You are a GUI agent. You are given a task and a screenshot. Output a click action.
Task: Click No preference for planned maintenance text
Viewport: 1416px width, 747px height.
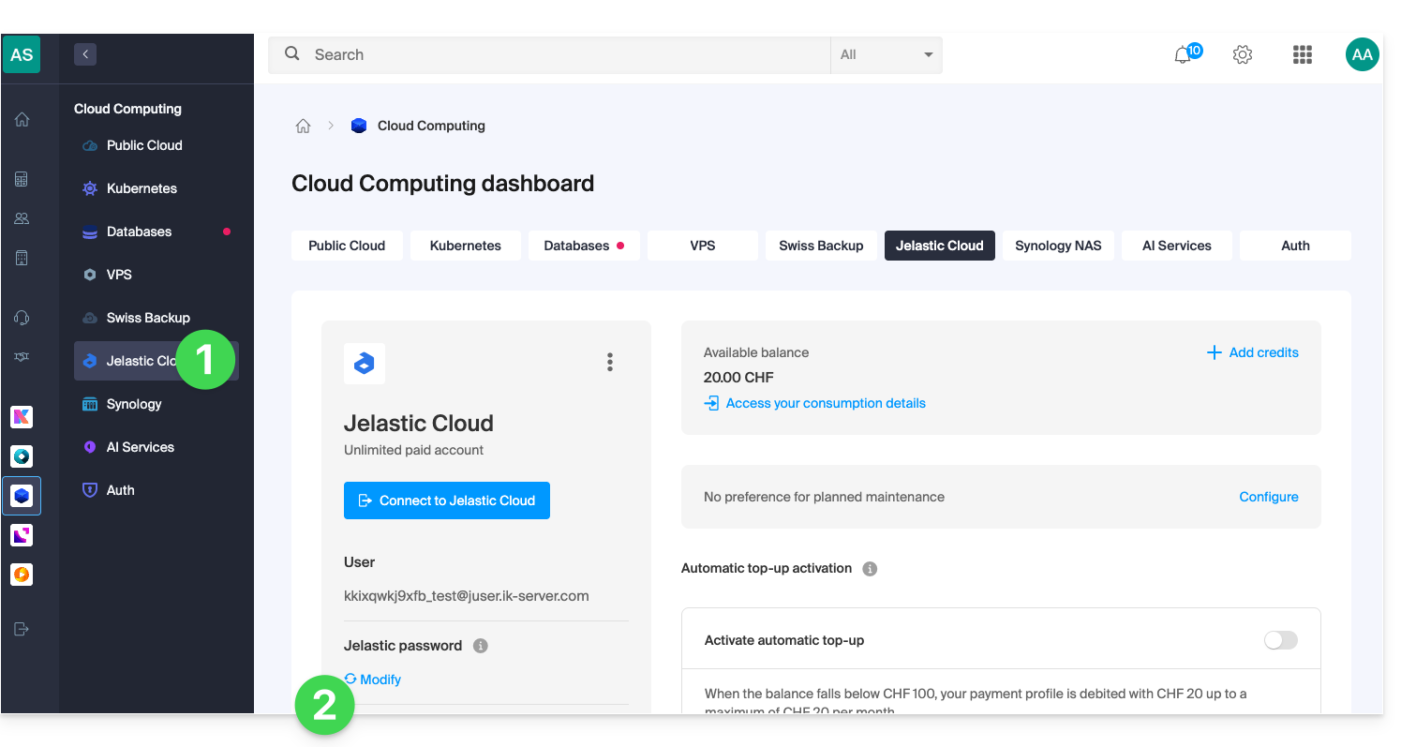(824, 497)
